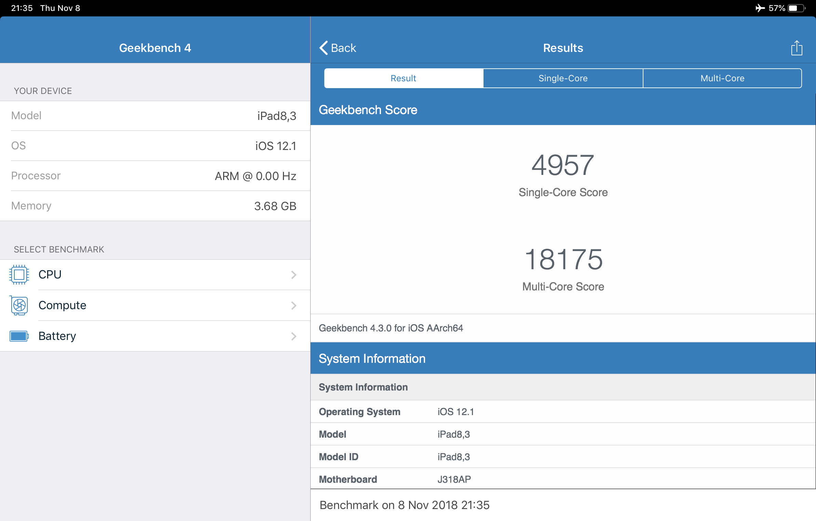This screenshot has height=521, width=816.
Task: Tap the processor value ARM @ 0.00 Hz
Action: tap(256, 176)
